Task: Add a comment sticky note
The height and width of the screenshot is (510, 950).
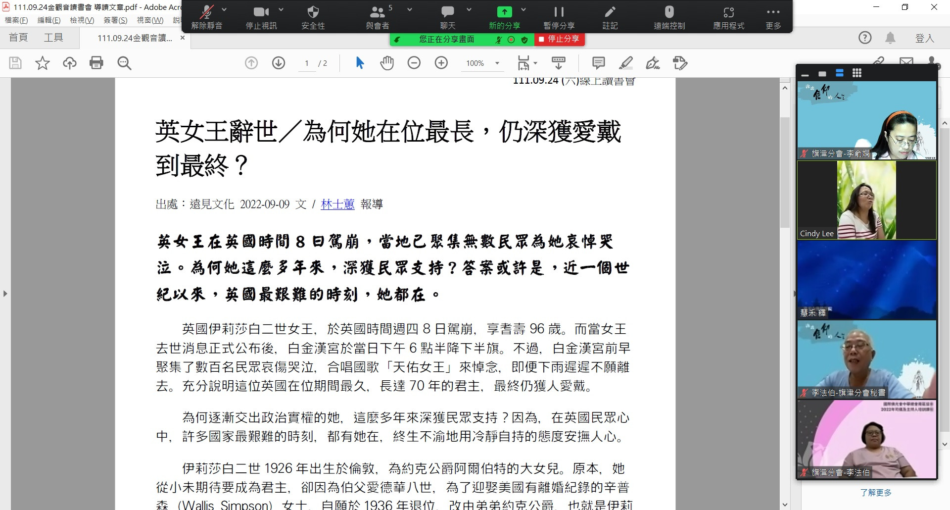Action: click(599, 63)
